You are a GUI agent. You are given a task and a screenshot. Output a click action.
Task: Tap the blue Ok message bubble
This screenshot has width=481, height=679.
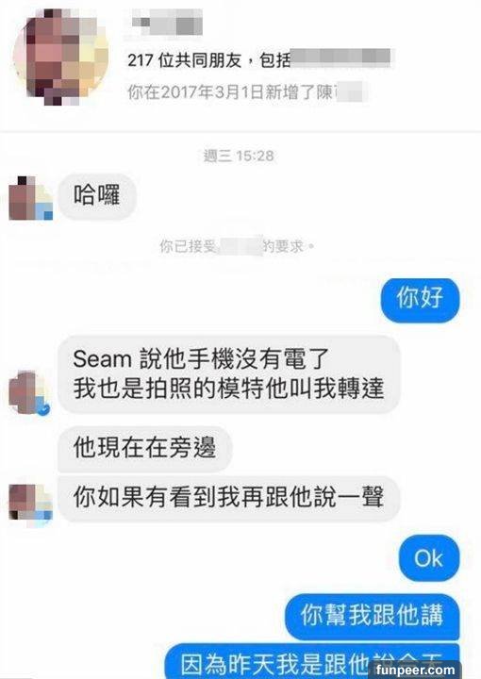[428, 557]
